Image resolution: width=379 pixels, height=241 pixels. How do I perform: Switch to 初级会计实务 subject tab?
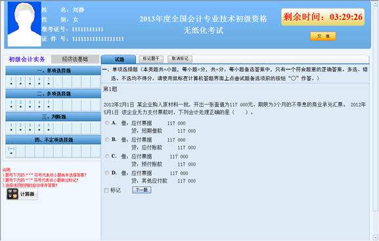click(x=27, y=60)
